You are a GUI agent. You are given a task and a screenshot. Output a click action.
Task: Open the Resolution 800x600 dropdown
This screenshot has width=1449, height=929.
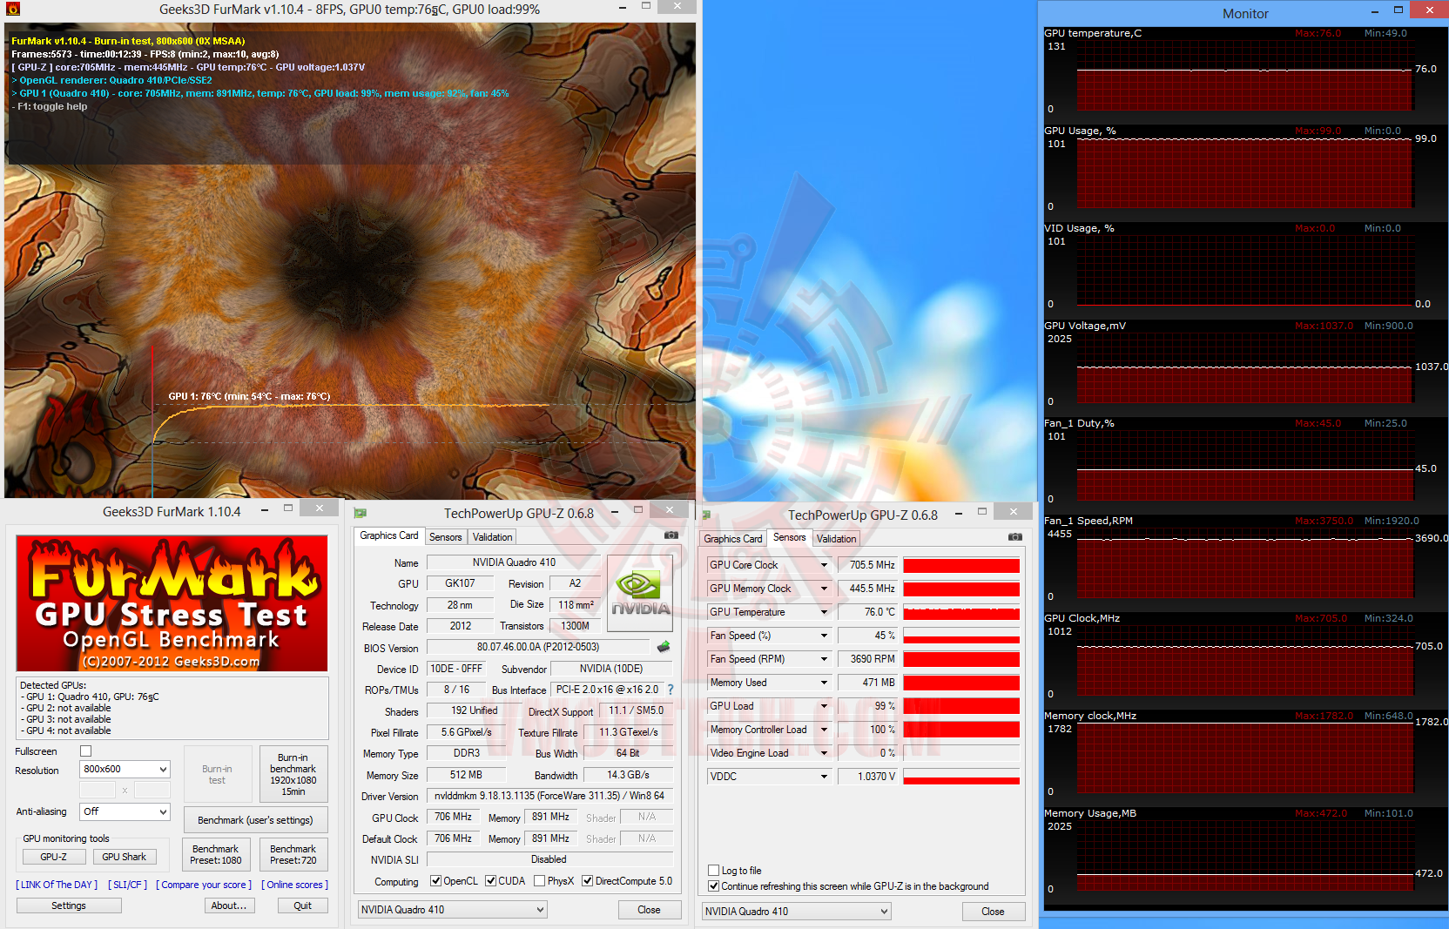(x=125, y=770)
